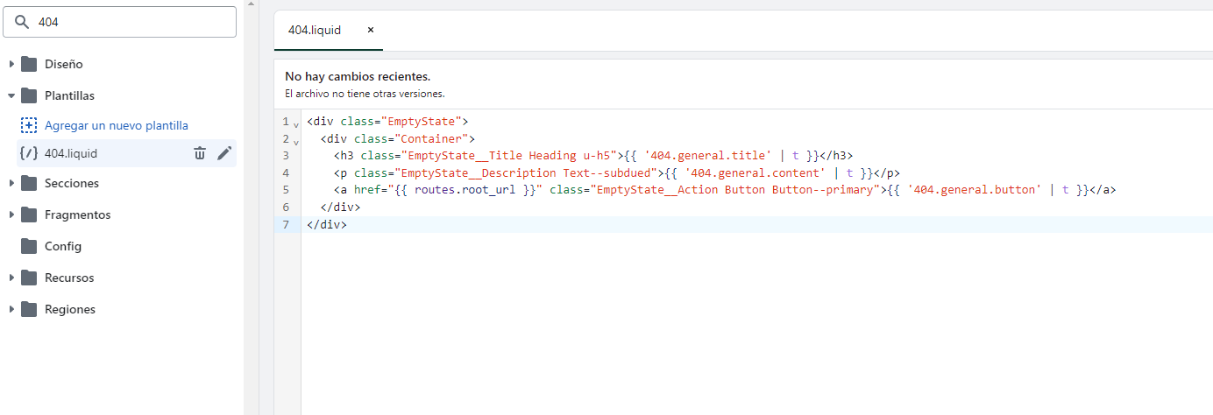Expand the Fragmentos folder arrow

tap(11, 215)
